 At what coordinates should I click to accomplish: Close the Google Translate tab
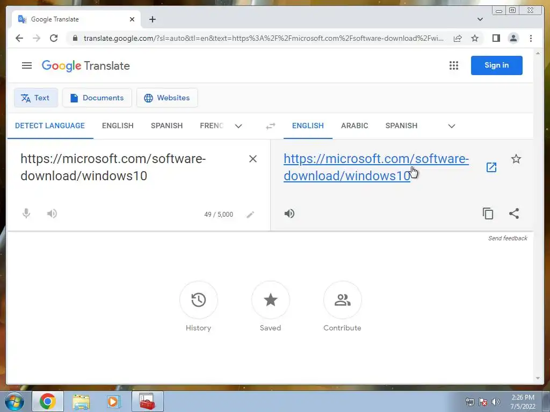pos(132,19)
